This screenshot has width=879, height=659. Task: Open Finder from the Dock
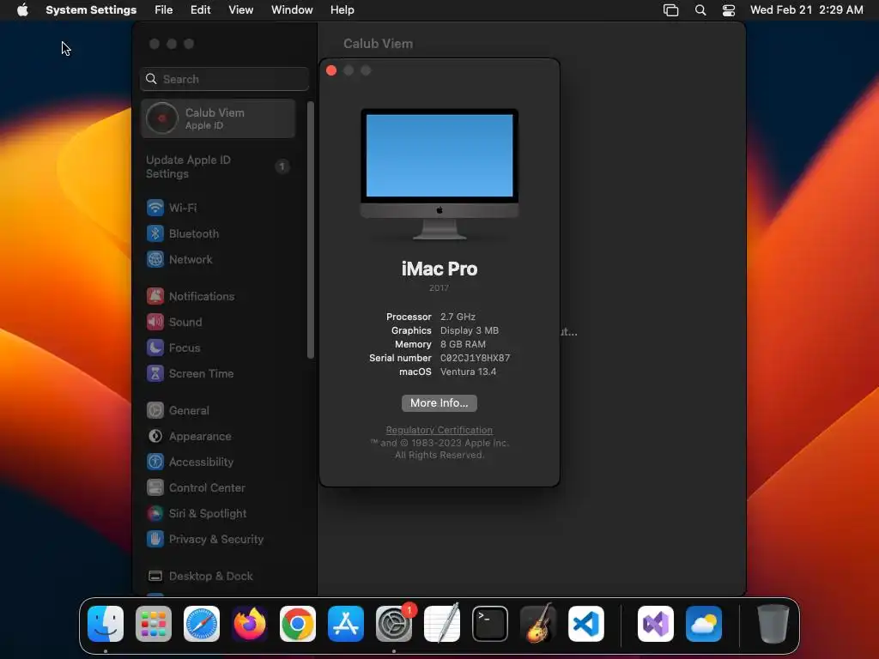(x=106, y=624)
